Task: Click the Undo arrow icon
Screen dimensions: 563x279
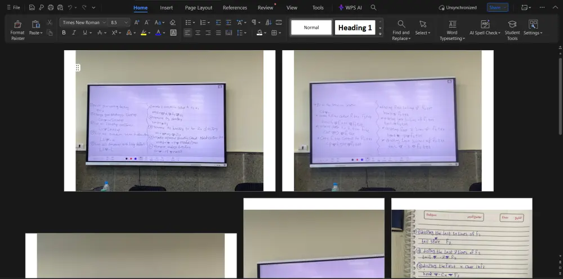Action: point(70,7)
